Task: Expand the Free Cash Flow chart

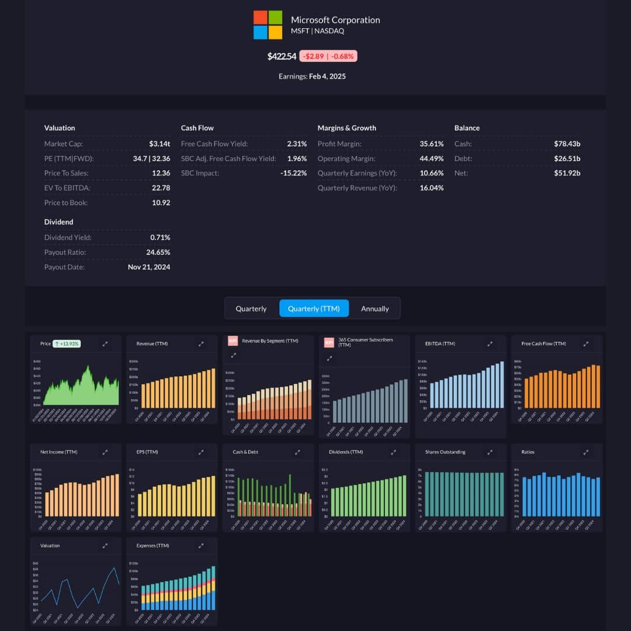Action: point(586,344)
